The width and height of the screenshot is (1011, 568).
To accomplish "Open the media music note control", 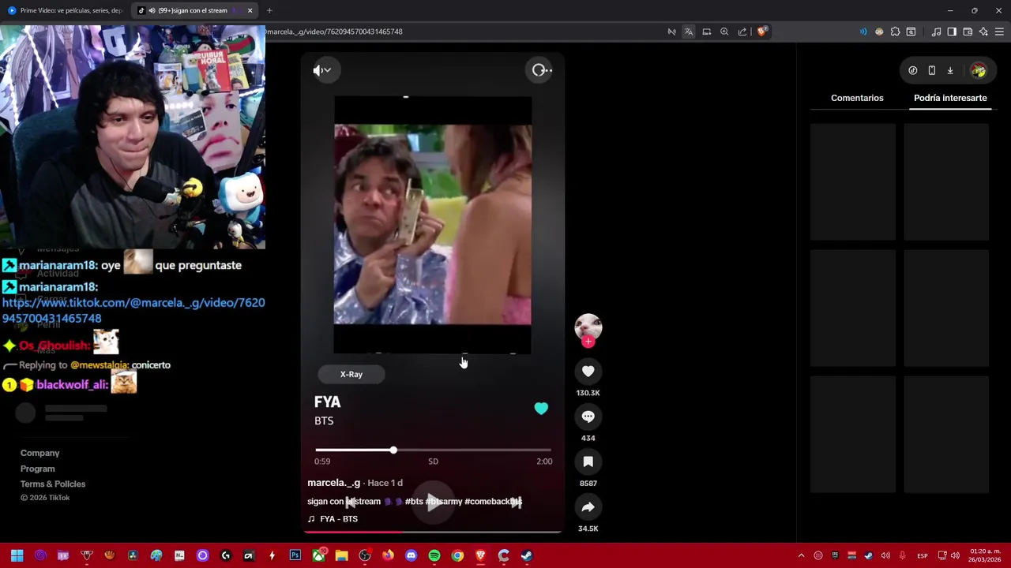I will pos(936,32).
